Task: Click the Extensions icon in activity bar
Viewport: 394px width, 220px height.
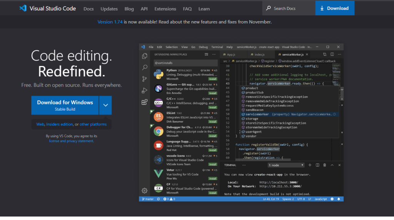Action: click(x=145, y=102)
